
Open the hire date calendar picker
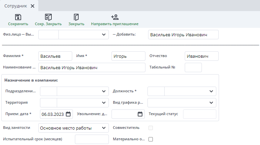point(68,114)
